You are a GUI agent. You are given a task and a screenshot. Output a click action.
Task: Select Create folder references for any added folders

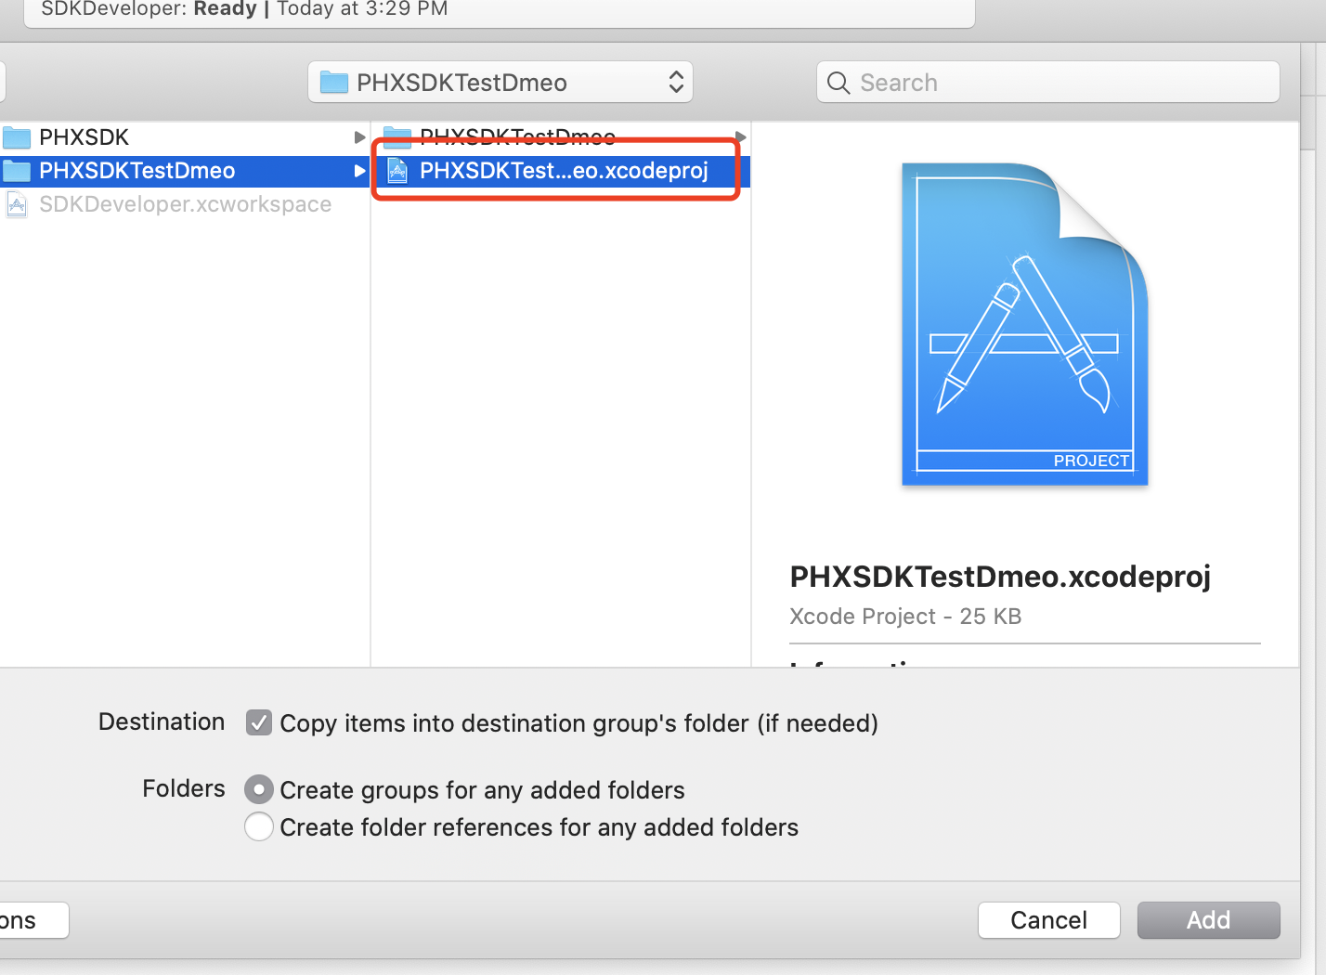(x=259, y=826)
